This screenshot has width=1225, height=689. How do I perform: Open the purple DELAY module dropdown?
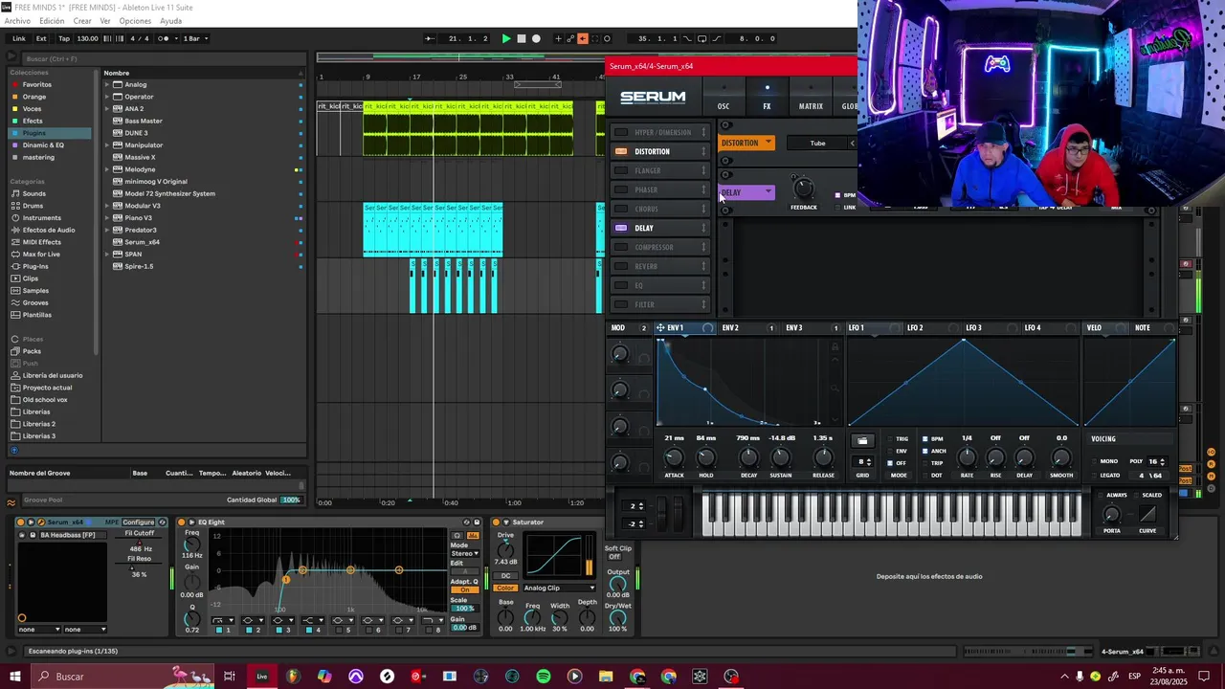[746, 192]
